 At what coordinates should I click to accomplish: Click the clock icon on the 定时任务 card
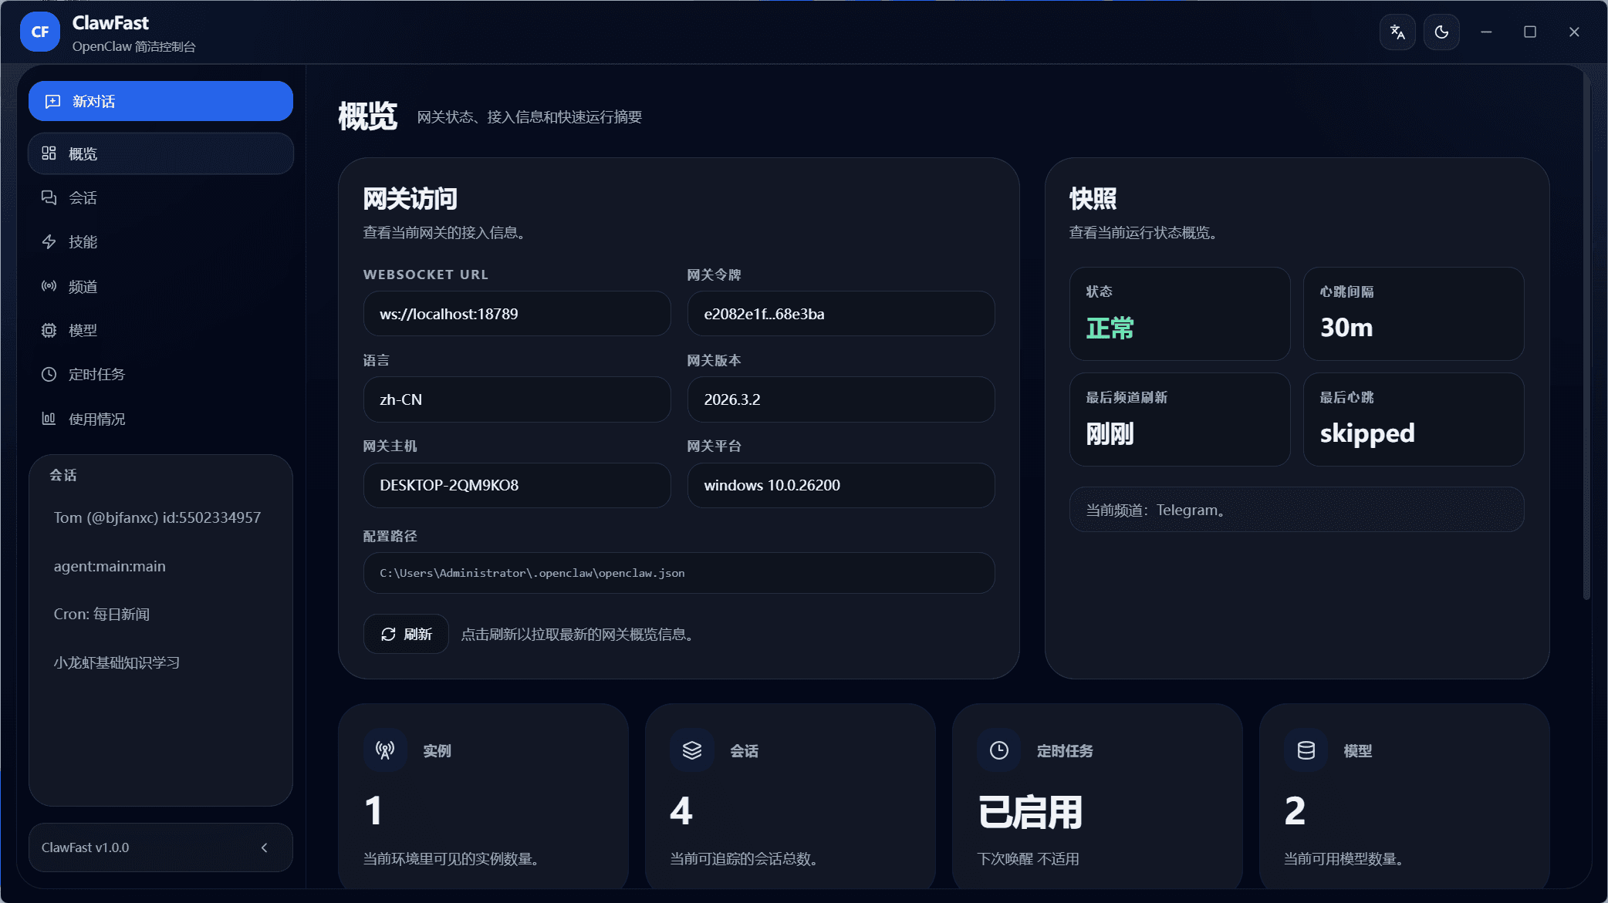click(x=998, y=749)
